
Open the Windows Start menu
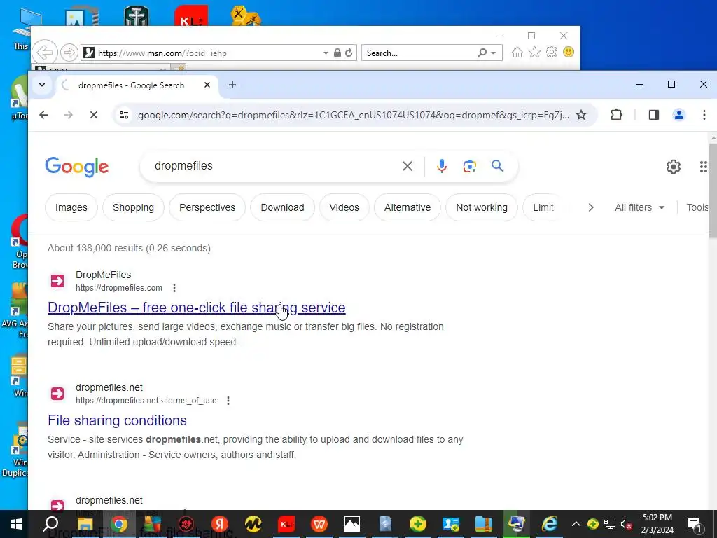coord(17,524)
